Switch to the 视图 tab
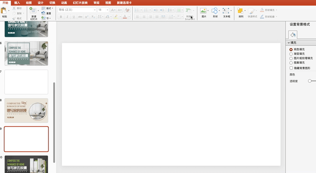The width and height of the screenshot is (316, 173). coord(108,3)
